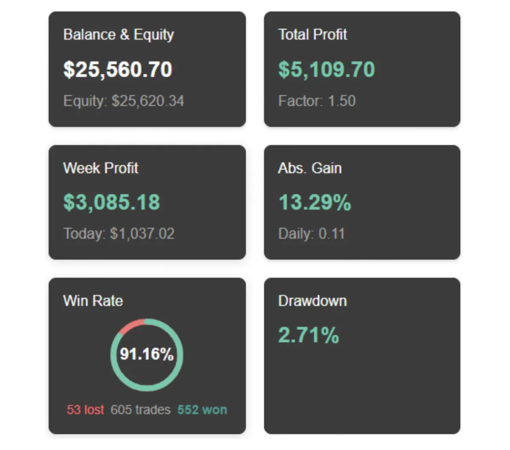Viewport: 510px width, 450px height.
Task: Click the Drawdown card heading
Action: pos(312,301)
